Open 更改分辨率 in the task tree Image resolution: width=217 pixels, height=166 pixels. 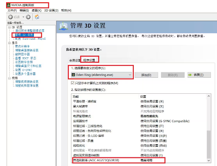point(22,46)
